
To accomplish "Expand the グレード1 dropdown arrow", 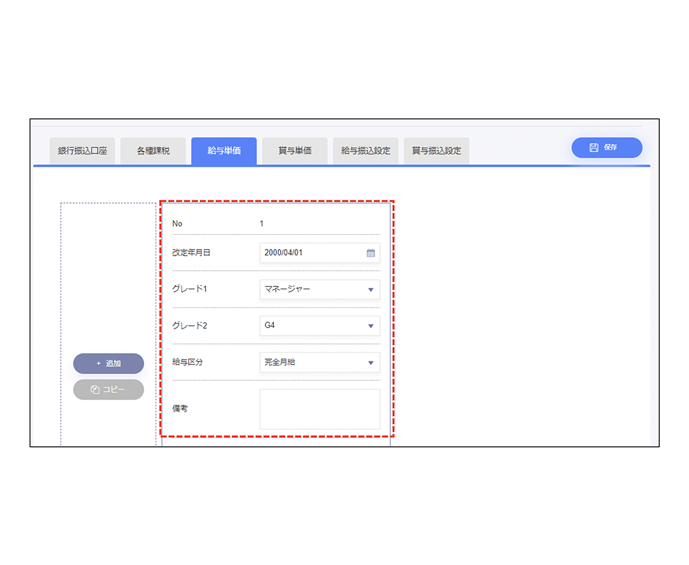I will 370,290.
